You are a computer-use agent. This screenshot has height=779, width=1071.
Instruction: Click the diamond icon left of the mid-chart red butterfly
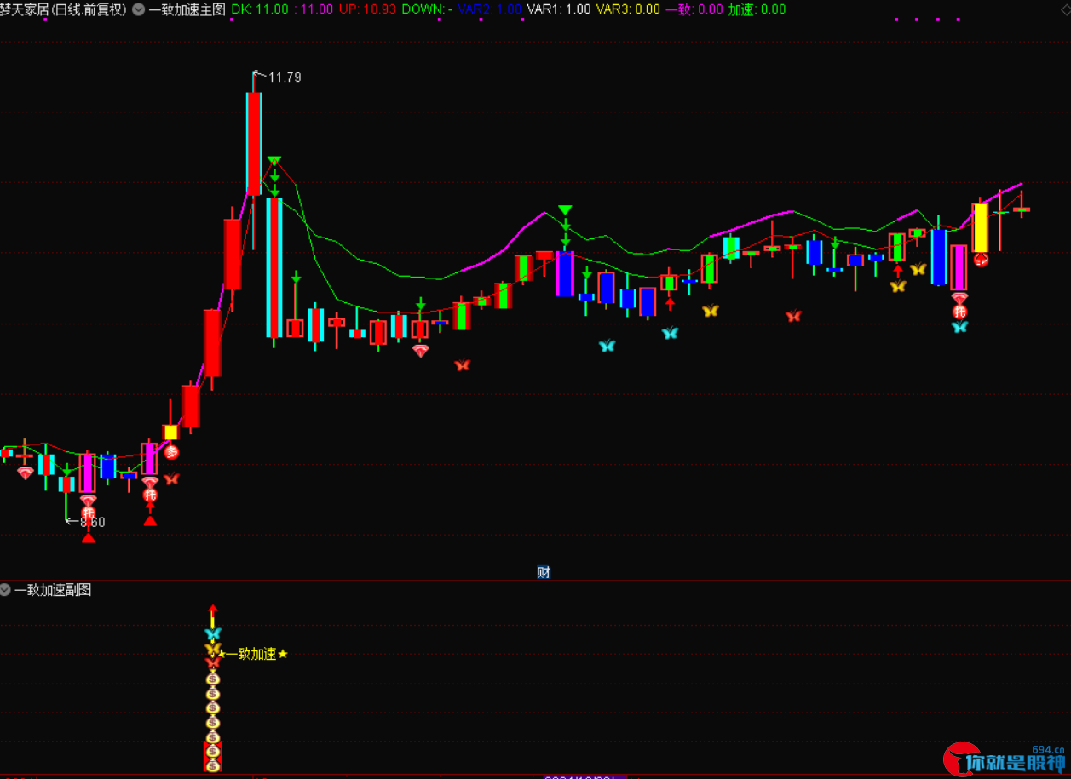[x=421, y=350]
